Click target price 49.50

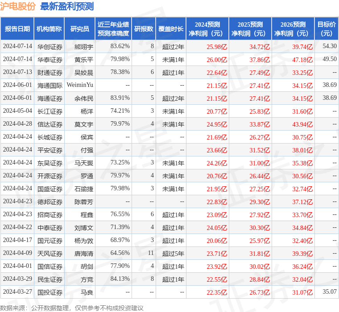(330, 59)
